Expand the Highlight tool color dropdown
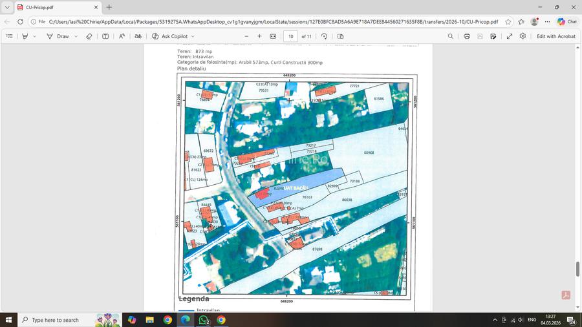Viewport: 582px width, 327px height. pyautogui.click(x=35, y=36)
